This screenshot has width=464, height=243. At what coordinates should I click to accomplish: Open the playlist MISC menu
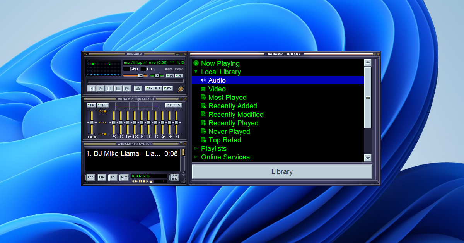click(124, 178)
